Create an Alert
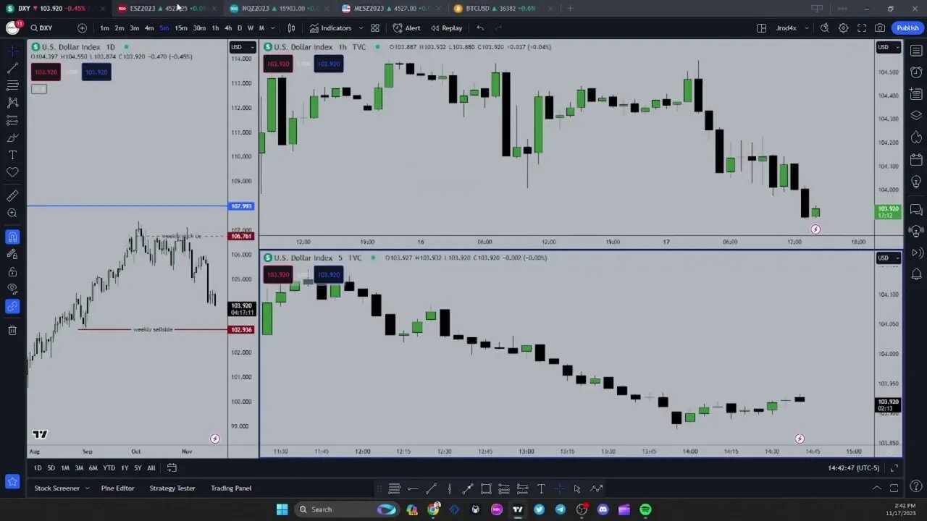The height and width of the screenshot is (521, 927). [x=406, y=28]
